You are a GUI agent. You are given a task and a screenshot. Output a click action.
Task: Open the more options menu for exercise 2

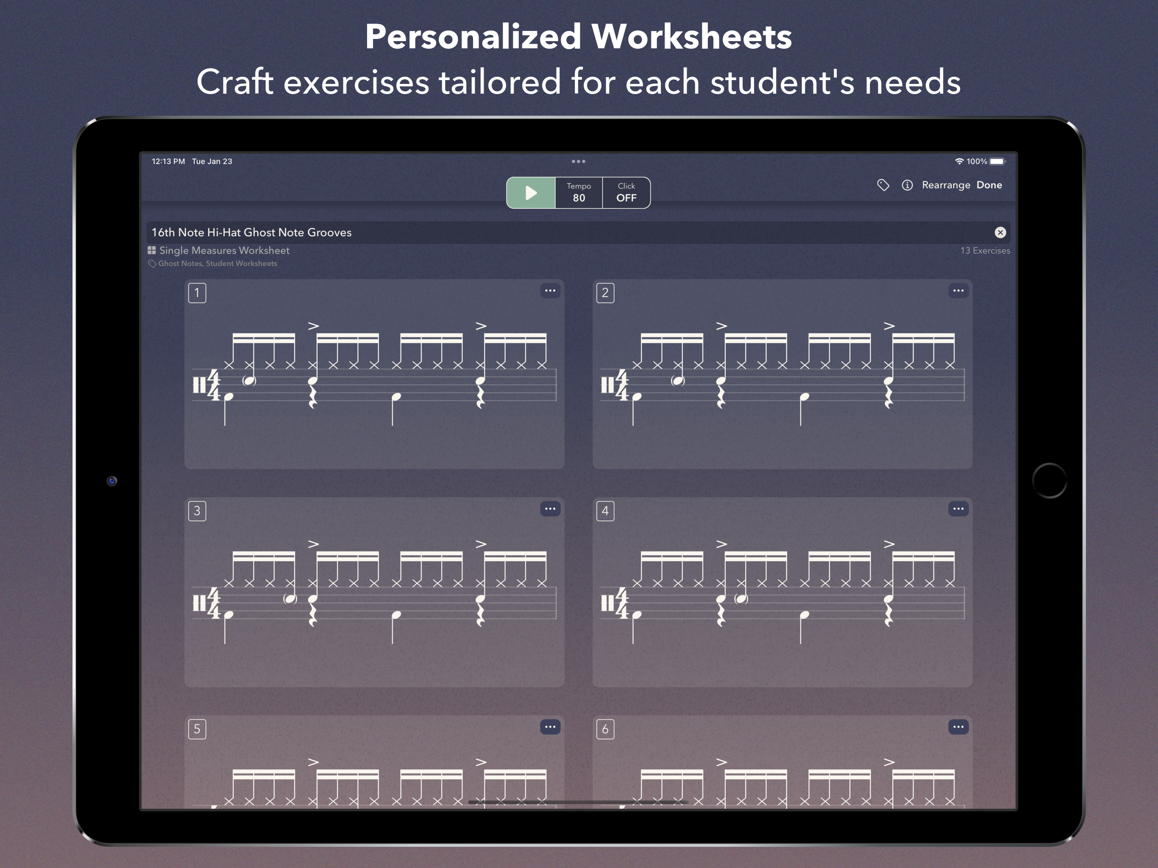click(958, 291)
